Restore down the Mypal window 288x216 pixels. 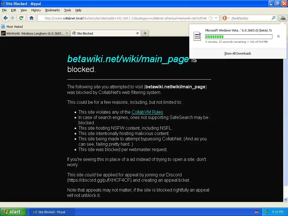278,3
